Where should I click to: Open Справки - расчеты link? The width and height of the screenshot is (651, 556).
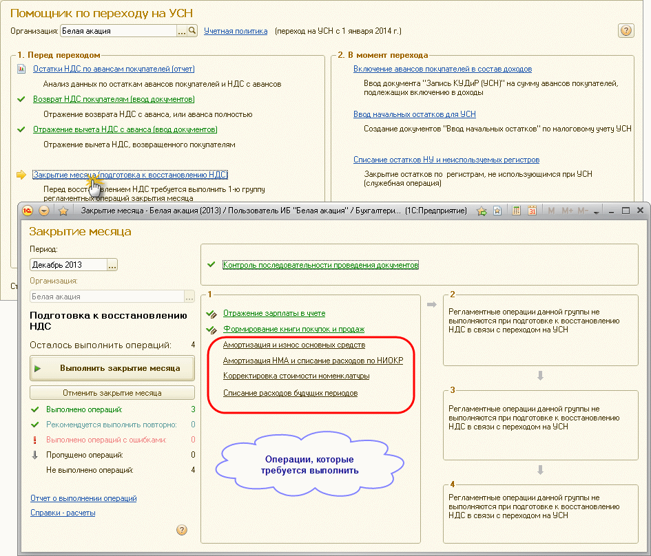click(x=63, y=513)
